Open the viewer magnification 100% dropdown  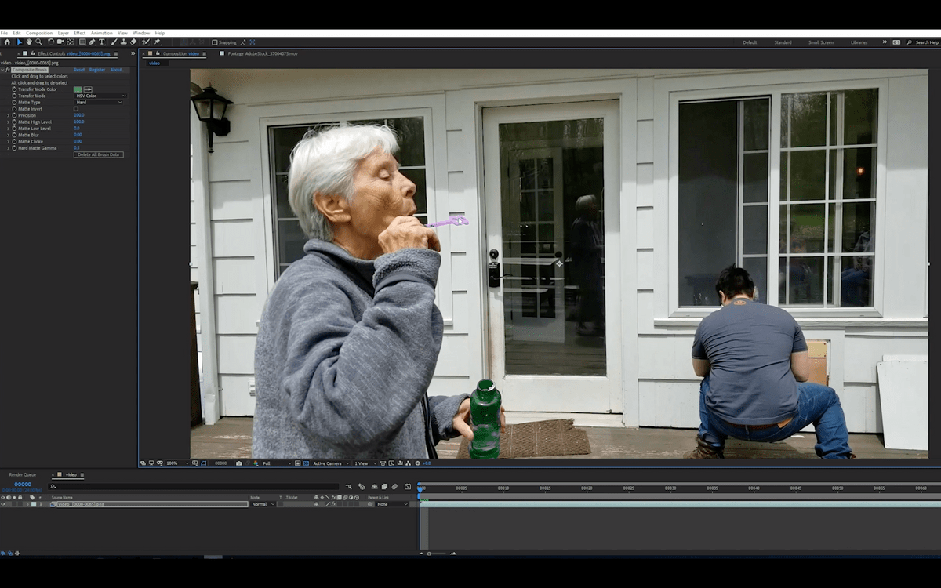click(x=176, y=463)
